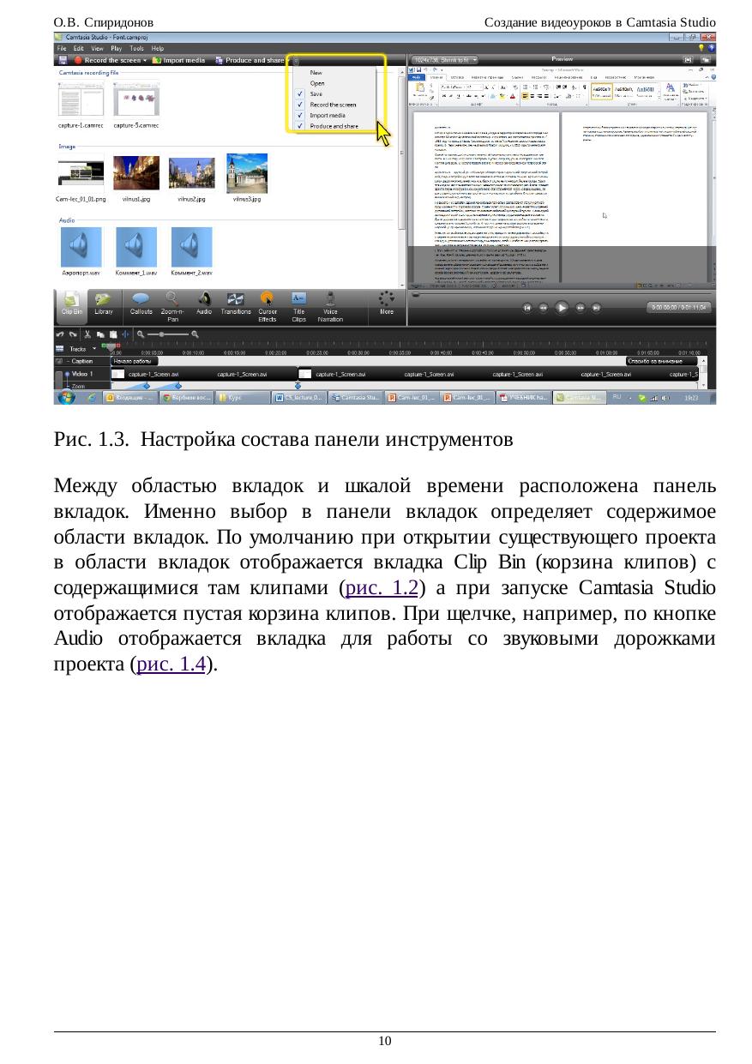
Task: Start Voice Narration via microphone icon
Action: (330, 299)
